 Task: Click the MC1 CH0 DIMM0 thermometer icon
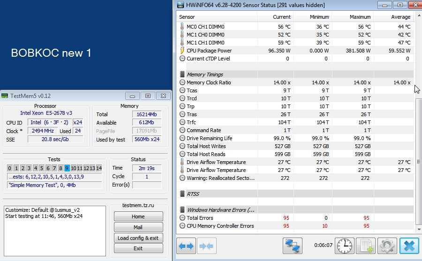tap(182, 35)
